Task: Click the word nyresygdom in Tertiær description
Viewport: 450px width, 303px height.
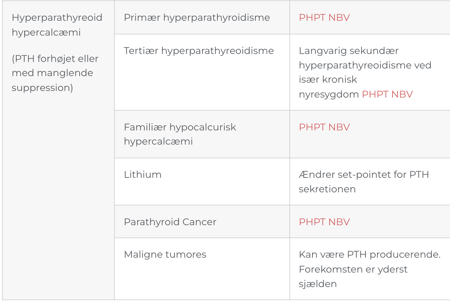Action: click(x=329, y=94)
